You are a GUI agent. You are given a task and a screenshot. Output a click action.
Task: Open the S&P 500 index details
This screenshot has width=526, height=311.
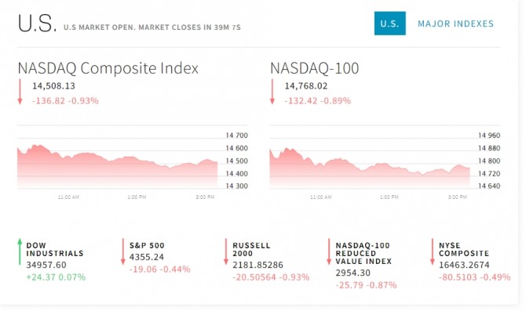click(147, 245)
